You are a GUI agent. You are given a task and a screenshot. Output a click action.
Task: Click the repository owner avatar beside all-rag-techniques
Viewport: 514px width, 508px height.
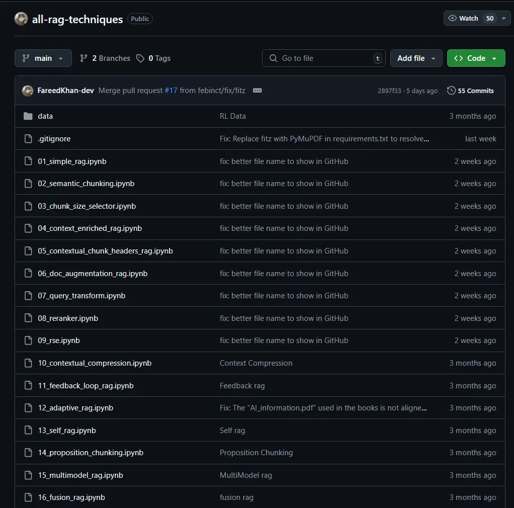[x=21, y=19]
